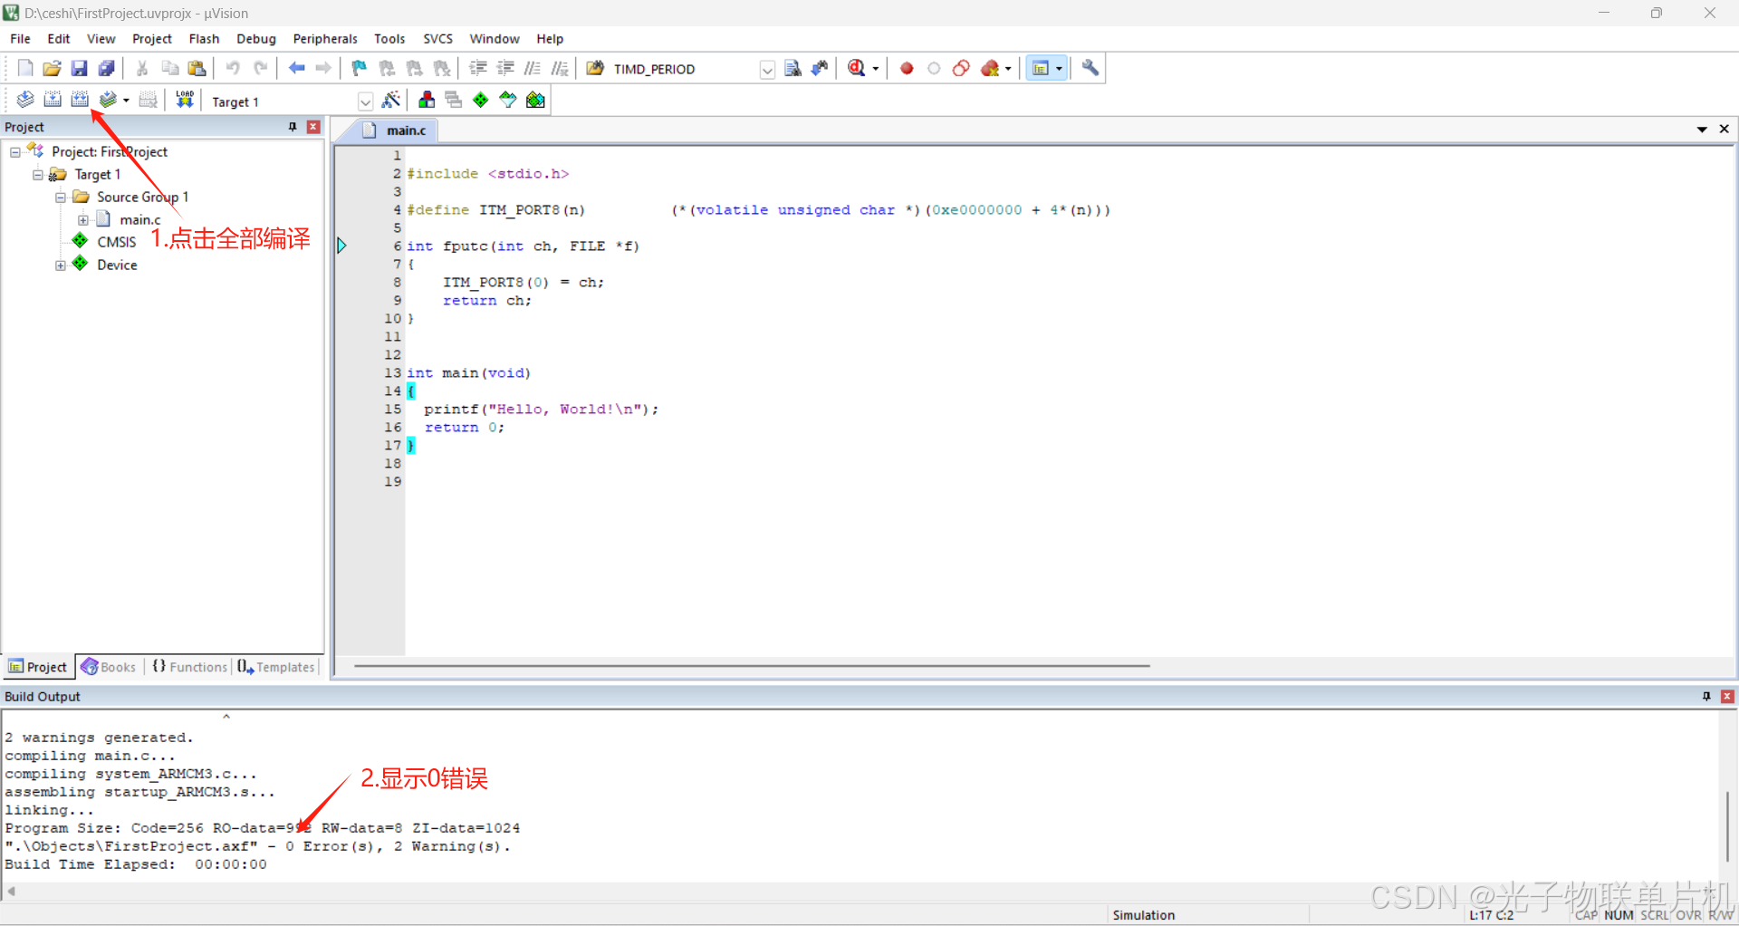Collapse Project: FirstProject node

[x=15, y=152]
